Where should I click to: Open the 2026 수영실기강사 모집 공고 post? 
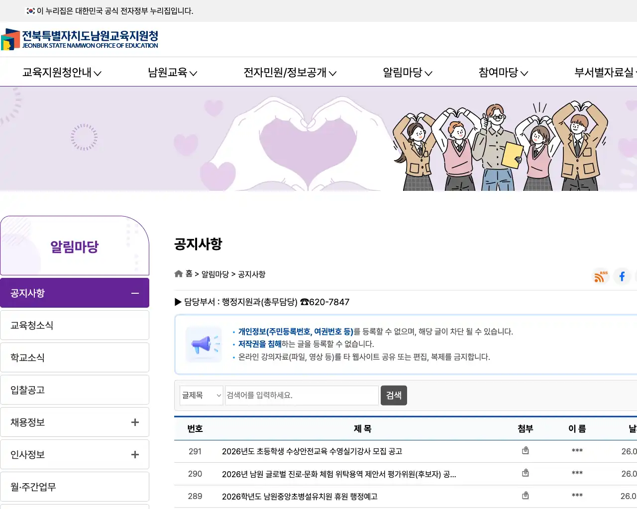pos(312,451)
